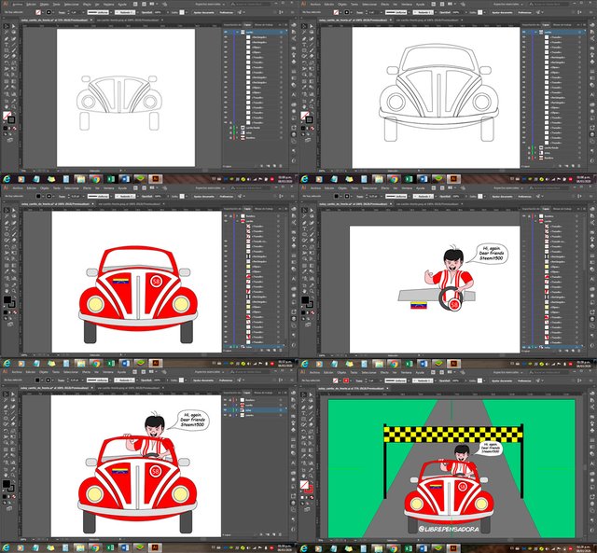
Task: Click the Fill swatch in top-left window's toolbox
Action: click(7, 116)
